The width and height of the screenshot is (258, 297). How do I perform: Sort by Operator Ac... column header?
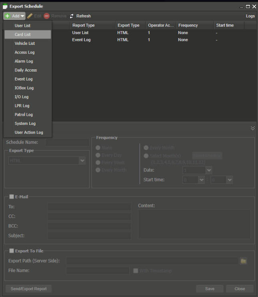tap(161, 25)
